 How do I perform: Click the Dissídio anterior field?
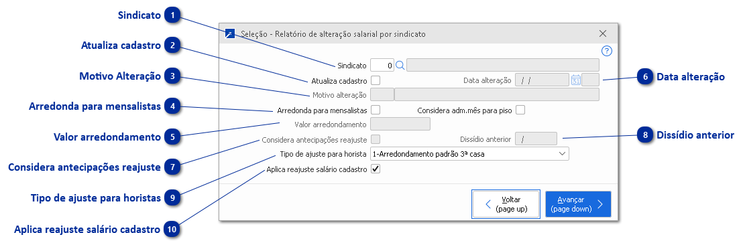click(x=536, y=139)
